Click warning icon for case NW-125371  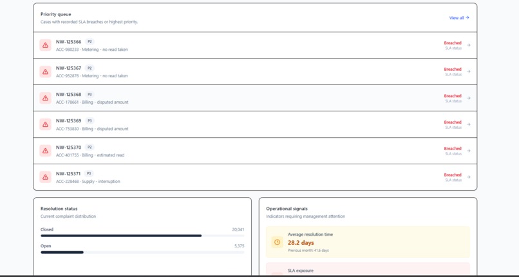pyautogui.click(x=45, y=177)
